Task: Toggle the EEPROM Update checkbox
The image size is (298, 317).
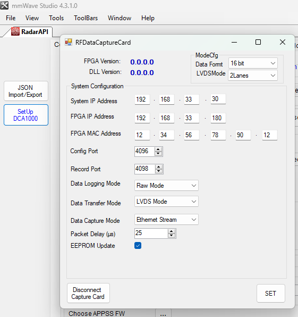Action: [x=138, y=245]
